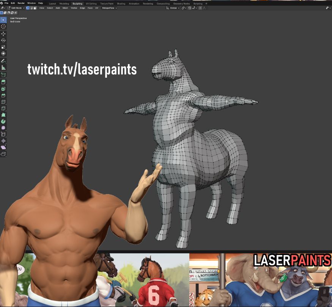This screenshot has height=307, width=332.
Task: Open the Mesh menu
Action: (x=65, y=8)
